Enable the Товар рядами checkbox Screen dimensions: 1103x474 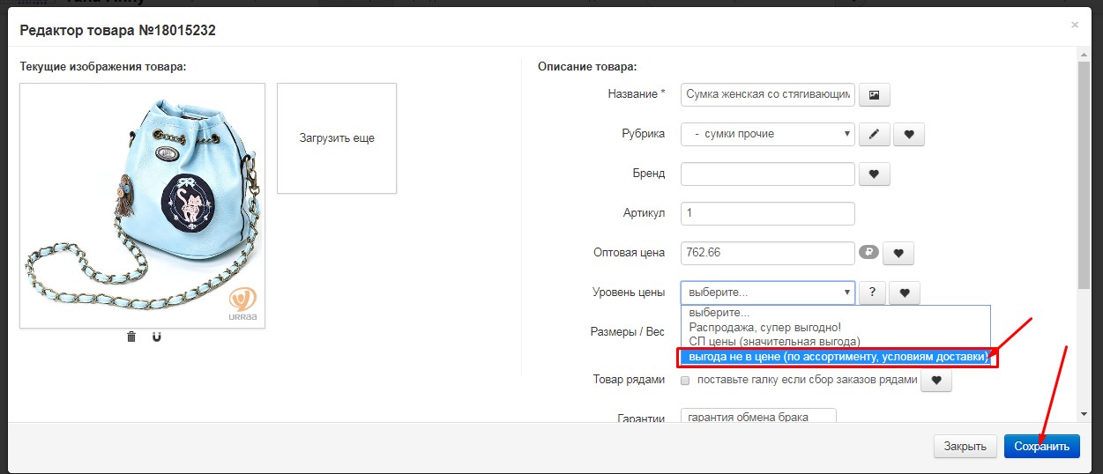[685, 381]
